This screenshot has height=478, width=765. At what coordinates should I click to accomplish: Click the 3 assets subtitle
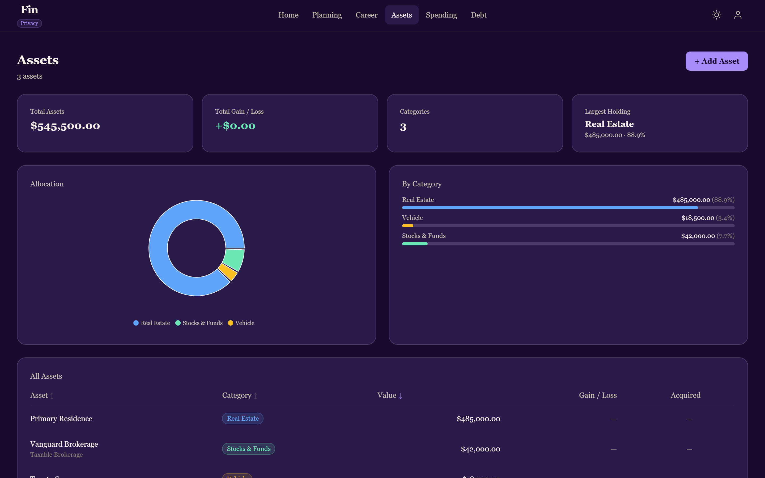coord(30,76)
